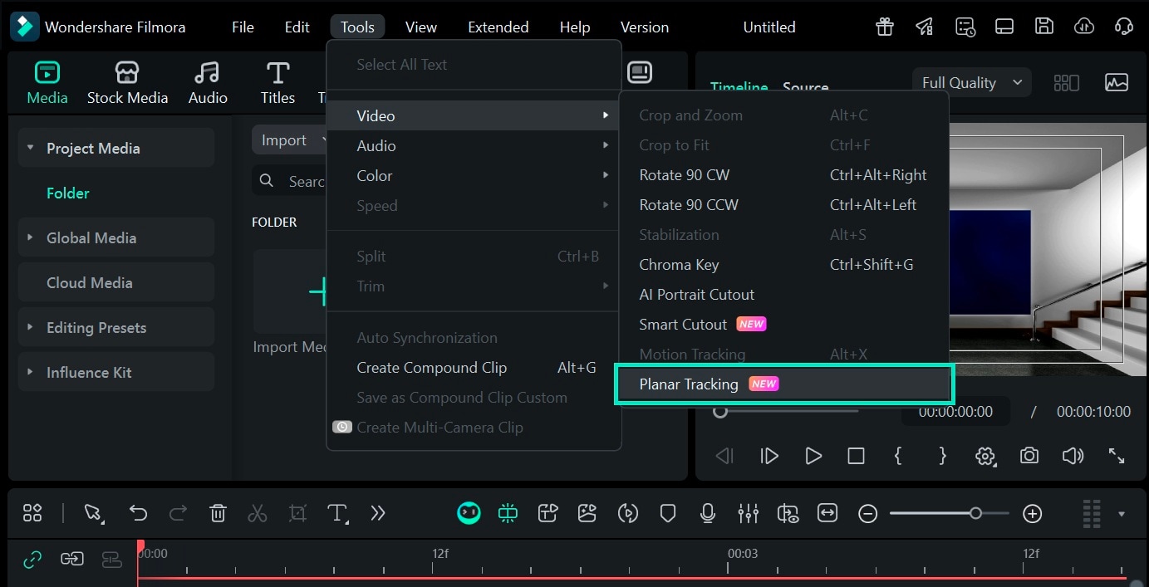The height and width of the screenshot is (587, 1149).
Task: Select the scissors split icon
Action: (258, 513)
